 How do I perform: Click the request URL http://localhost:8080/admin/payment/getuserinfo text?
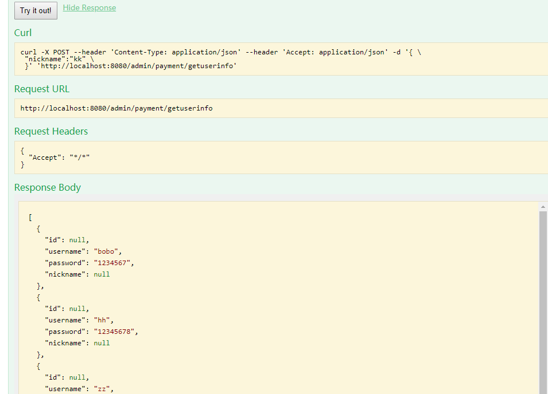coord(116,108)
